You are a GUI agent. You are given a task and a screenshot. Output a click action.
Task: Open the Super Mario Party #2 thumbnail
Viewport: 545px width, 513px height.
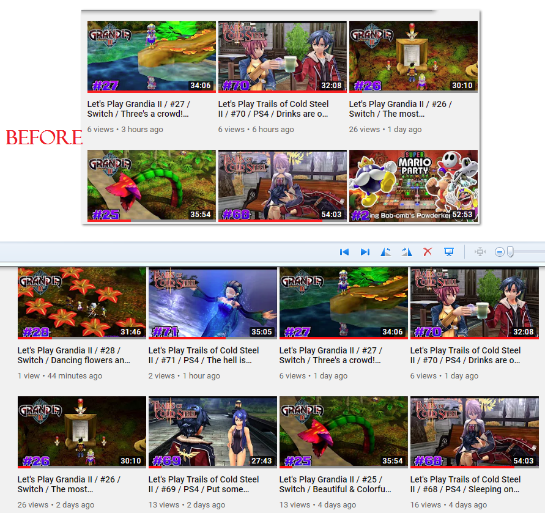pyautogui.click(x=413, y=186)
